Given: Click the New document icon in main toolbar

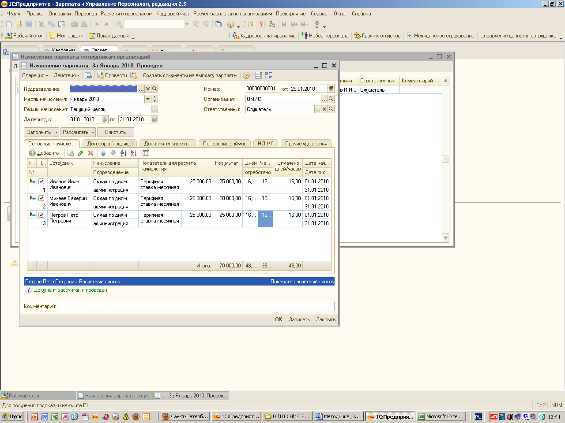Looking at the screenshot, I should tap(9, 24).
